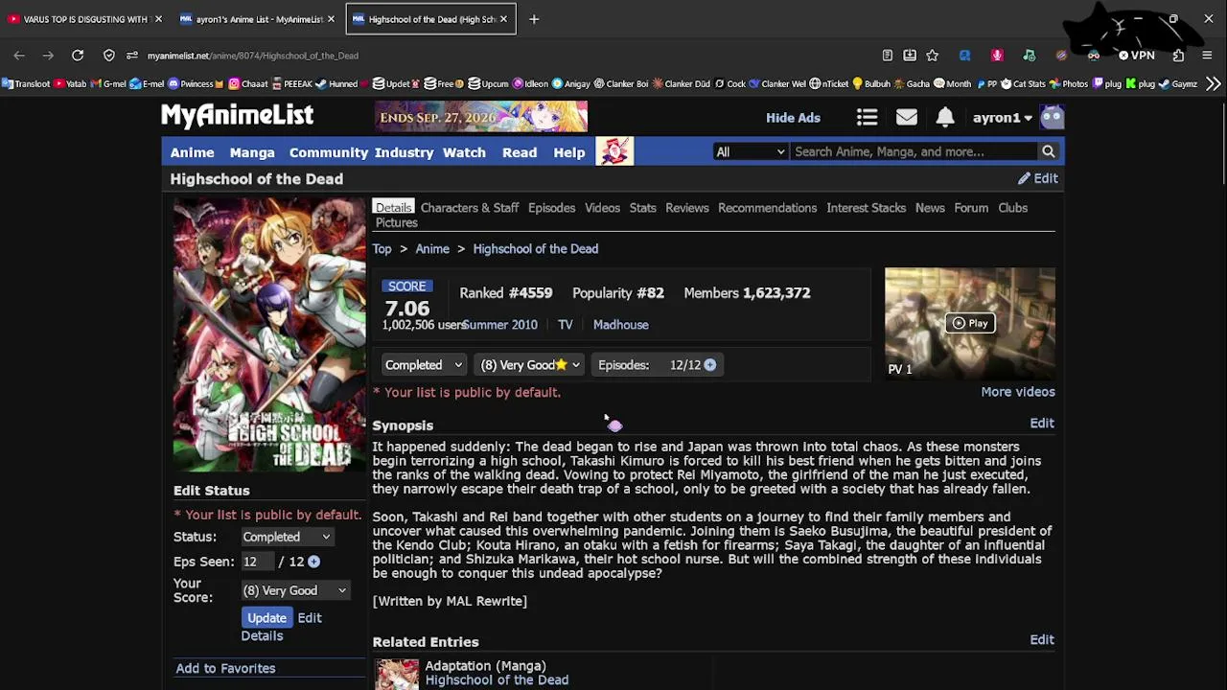Open the Chaaat bookmark
This screenshot has height=690, width=1227.
pos(248,84)
